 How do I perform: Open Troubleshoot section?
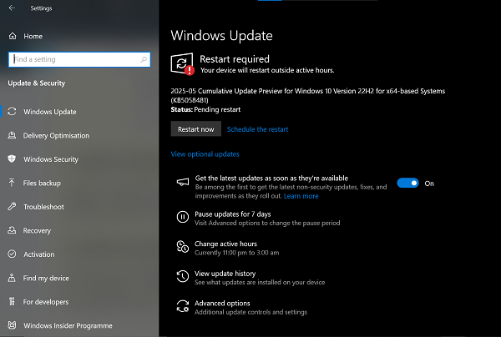[43, 207]
